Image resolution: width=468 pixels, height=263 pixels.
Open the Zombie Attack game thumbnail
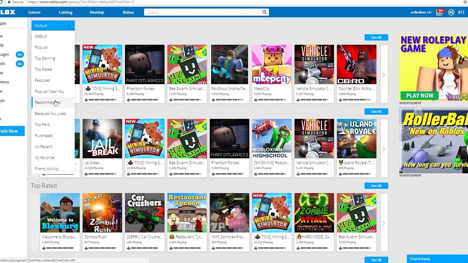pos(314,213)
